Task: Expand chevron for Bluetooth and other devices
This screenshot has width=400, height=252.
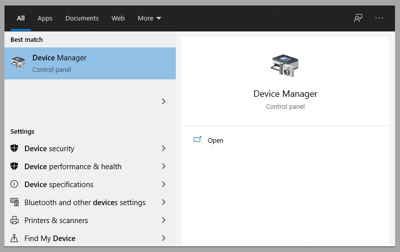Action: tap(164, 202)
